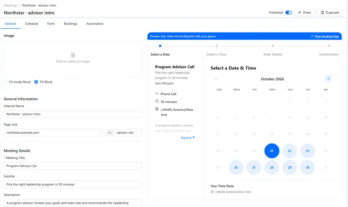Open the Bookings tab
Screen dimensions: 348x207
point(70,23)
